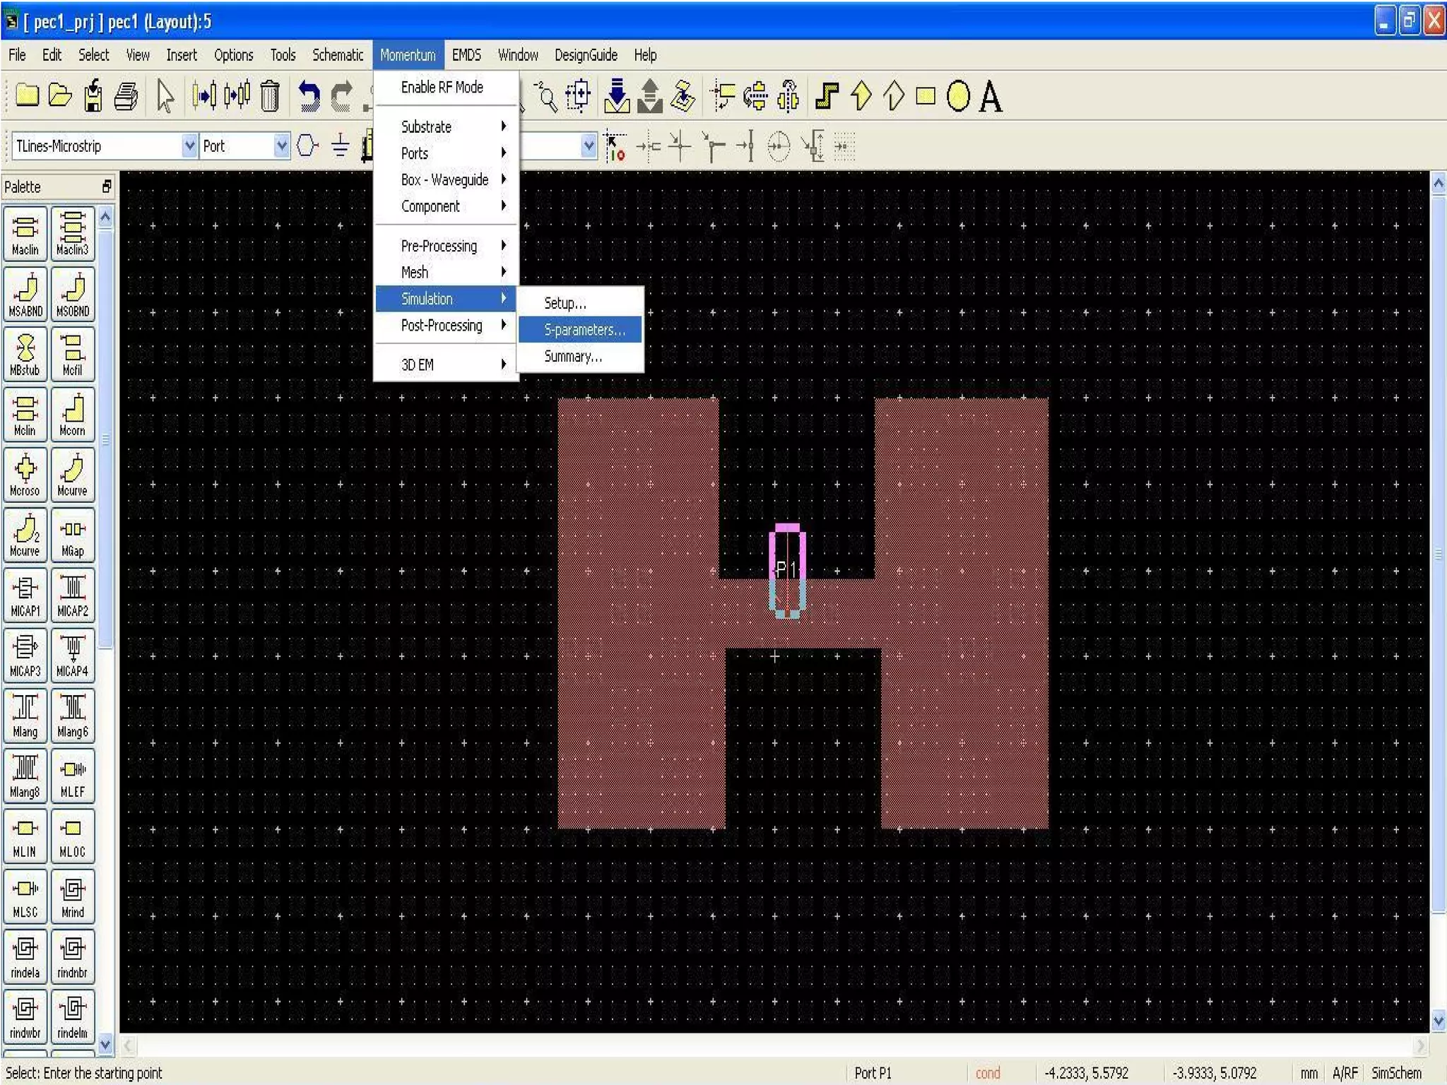
Task: Click the undo arrow icon
Action: (x=309, y=96)
